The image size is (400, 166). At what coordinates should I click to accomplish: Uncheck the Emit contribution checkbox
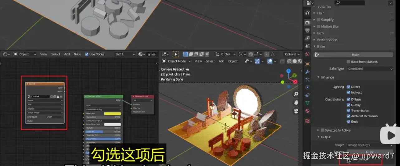(x=349, y=122)
